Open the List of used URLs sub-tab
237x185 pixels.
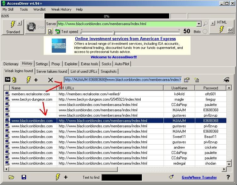84,71
